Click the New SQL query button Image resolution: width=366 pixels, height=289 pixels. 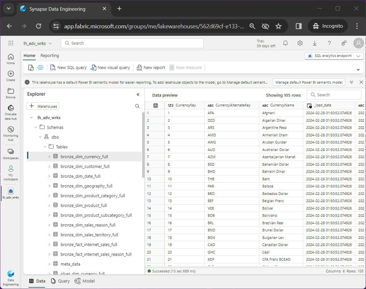coord(68,68)
